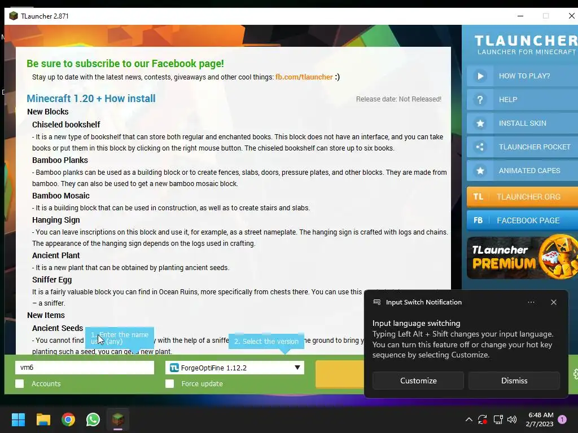Launch Google Chrome from taskbar

68,419
